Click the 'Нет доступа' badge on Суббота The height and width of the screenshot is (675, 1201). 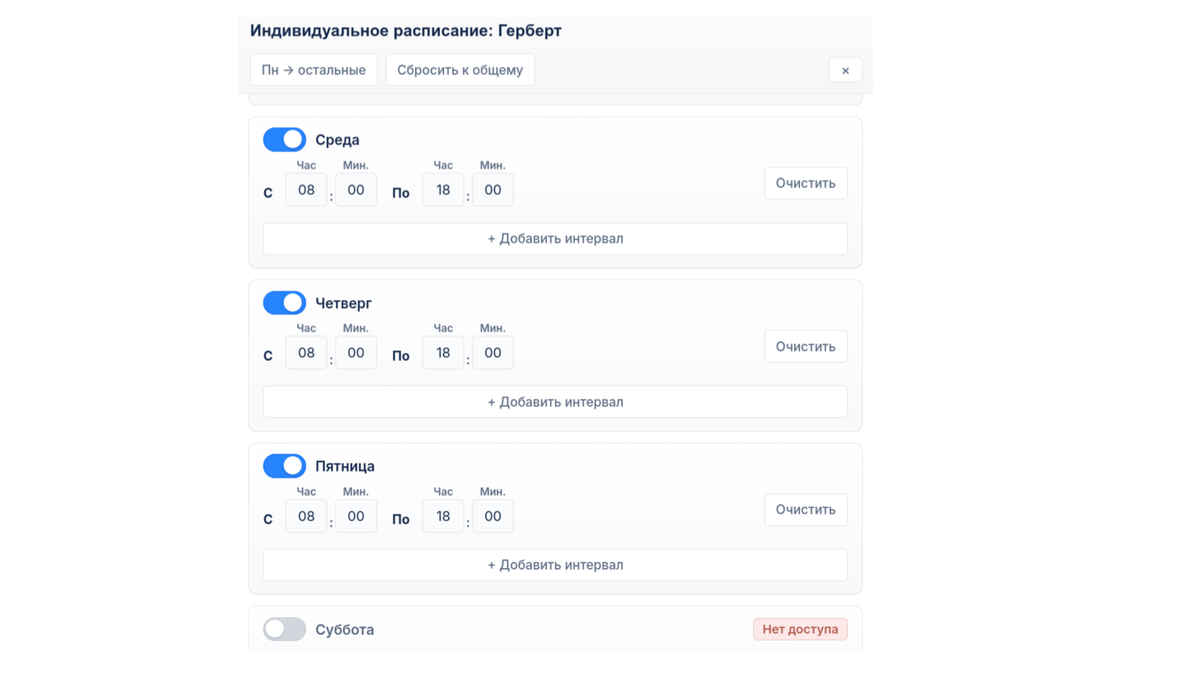[x=800, y=629]
